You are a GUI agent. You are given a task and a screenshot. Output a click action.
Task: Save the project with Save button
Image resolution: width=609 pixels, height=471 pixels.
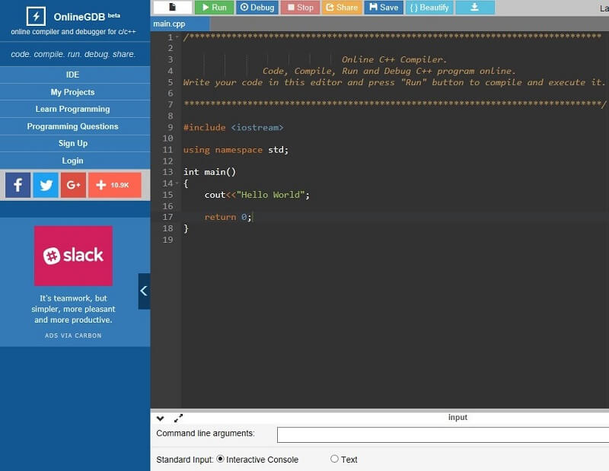click(x=384, y=8)
